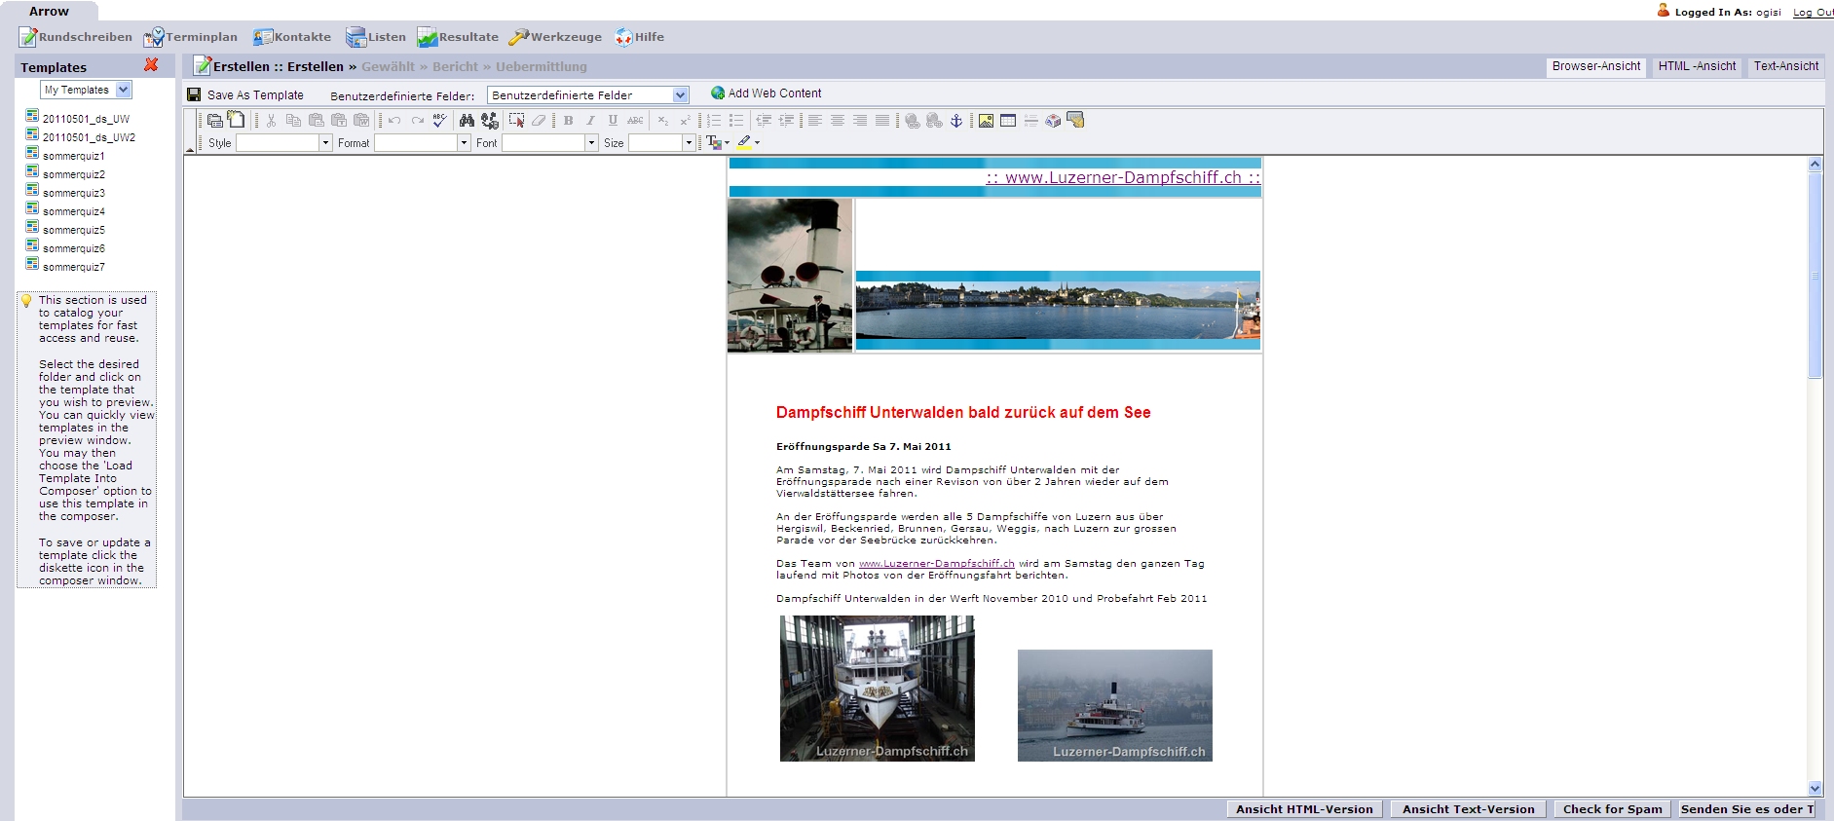Toggle italic formatting
Screen dimensions: 1834x821
[590, 121]
